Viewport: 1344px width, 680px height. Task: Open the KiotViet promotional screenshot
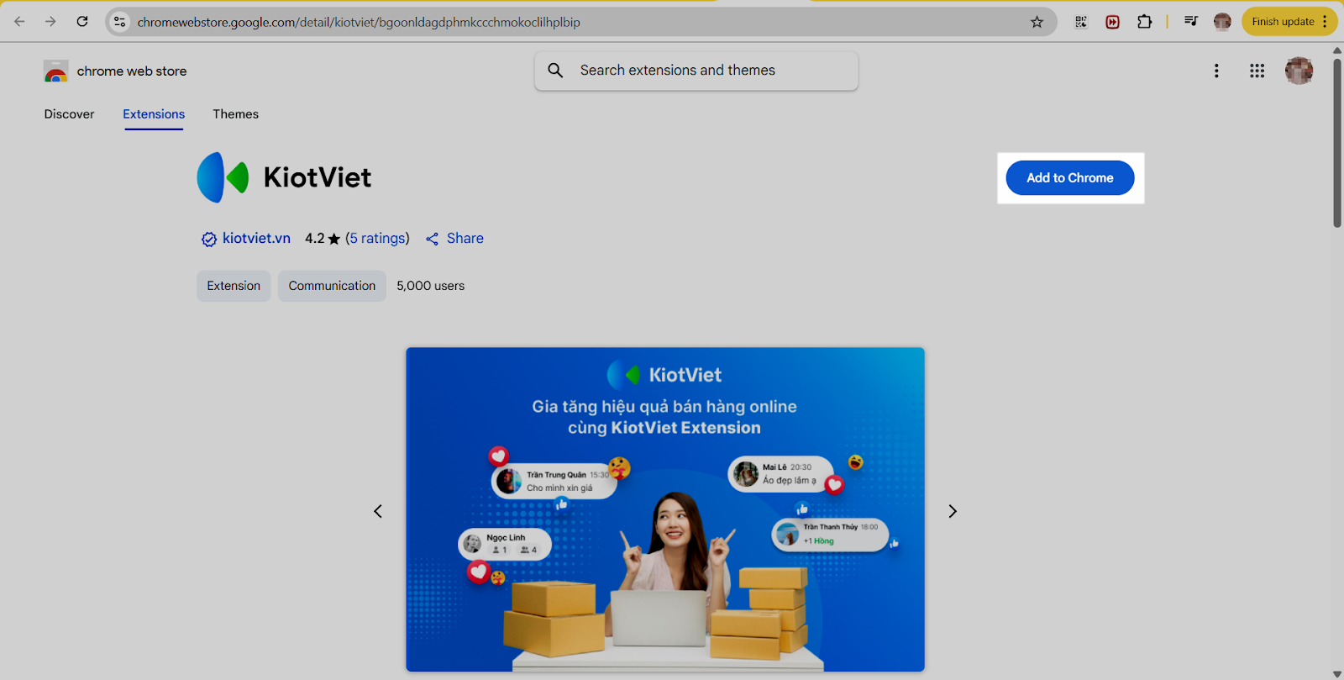(x=665, y=509)
